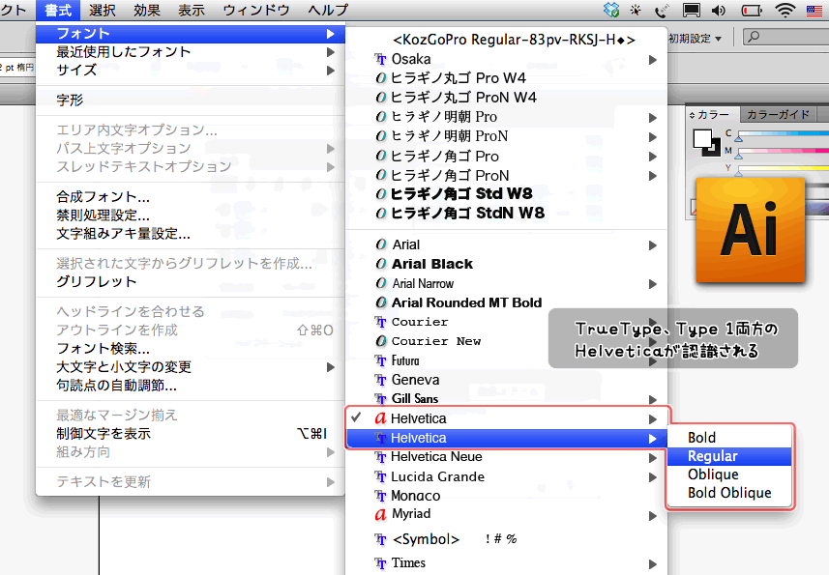The image size is (829, 575).
Task: Toggle 制御文字を表示 menu item
Action: coord(191,434)
